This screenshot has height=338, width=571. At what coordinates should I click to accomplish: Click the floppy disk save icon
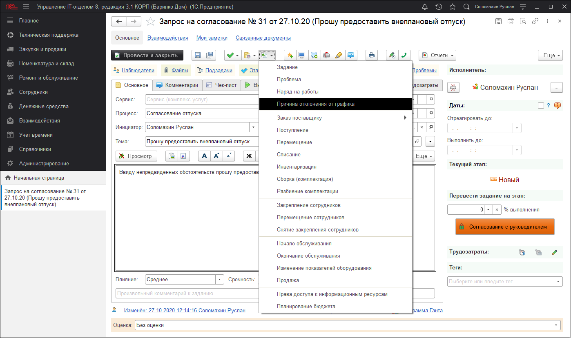click(198, 55)
